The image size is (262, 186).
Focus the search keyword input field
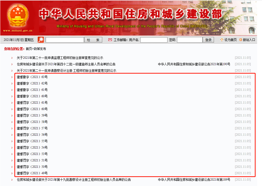(x=65, y=40)
